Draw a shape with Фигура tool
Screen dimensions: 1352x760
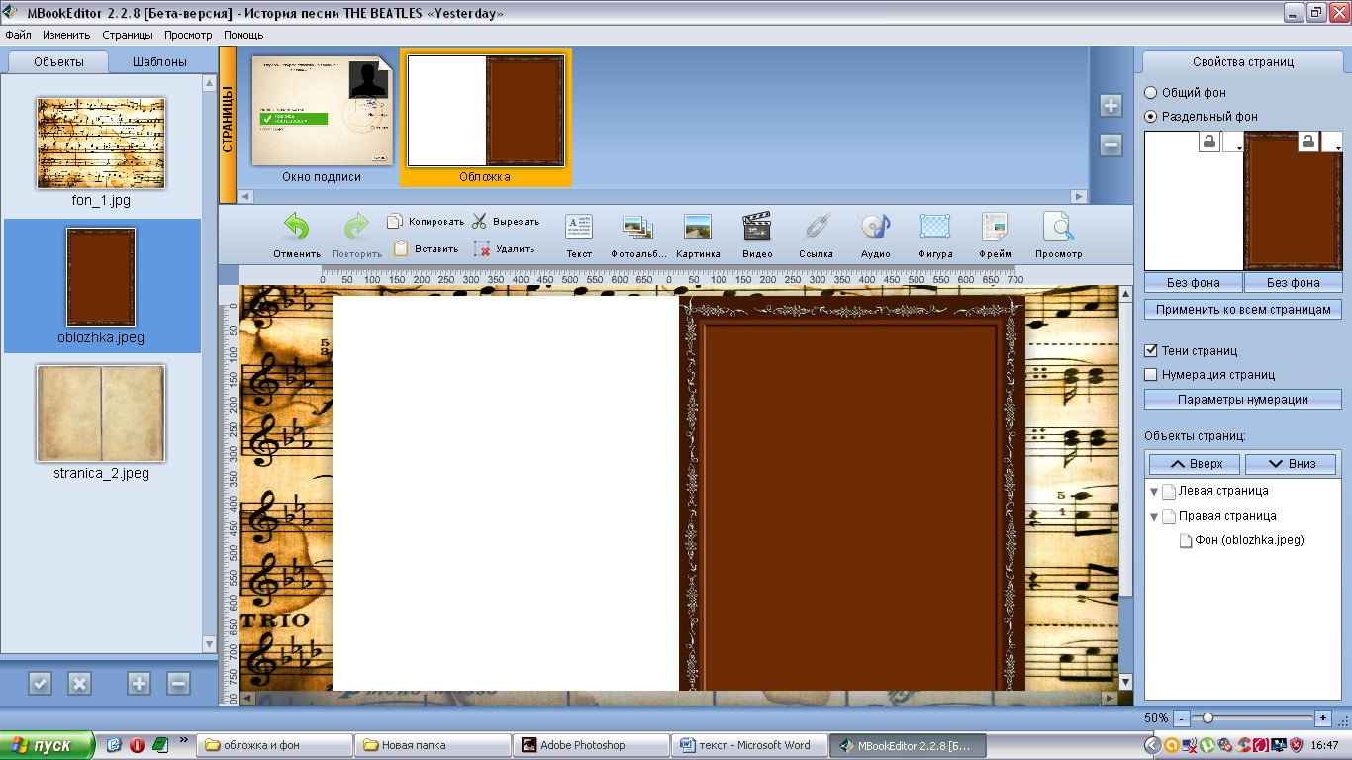pyautogui.click(x=935, y=227)
